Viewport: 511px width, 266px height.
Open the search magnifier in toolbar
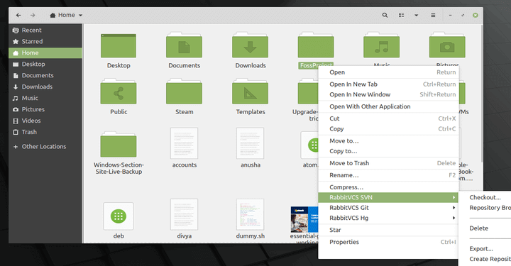385,15
